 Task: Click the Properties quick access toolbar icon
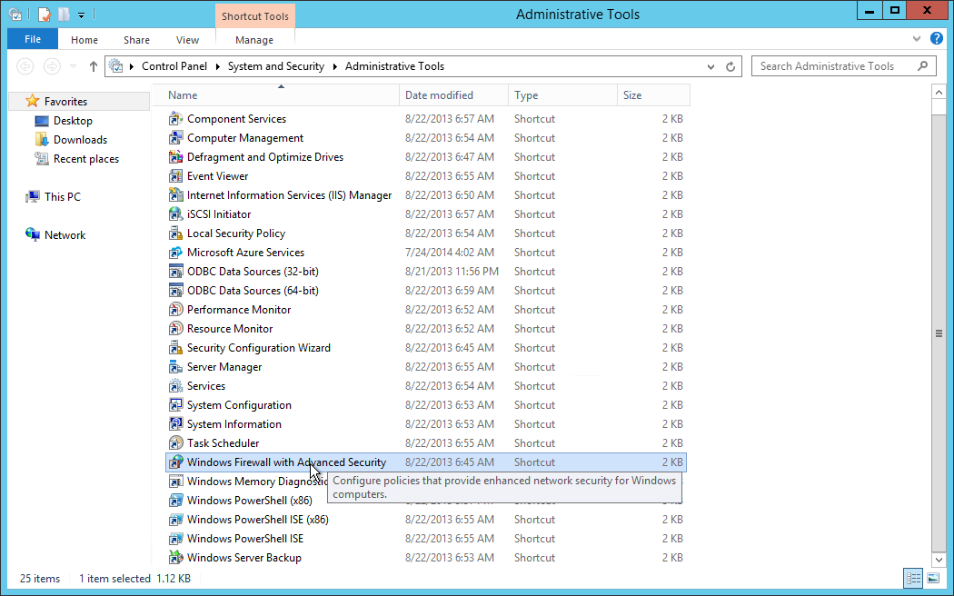coord(44,15)
